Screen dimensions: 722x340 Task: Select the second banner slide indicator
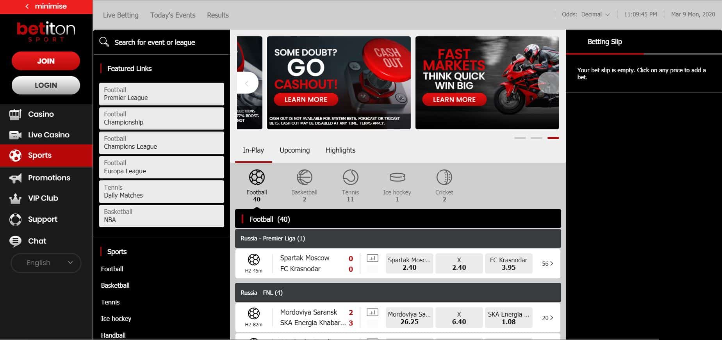pyautogui.click(x=537, y=138)
